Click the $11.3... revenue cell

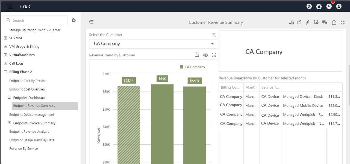tap(334, 97)
